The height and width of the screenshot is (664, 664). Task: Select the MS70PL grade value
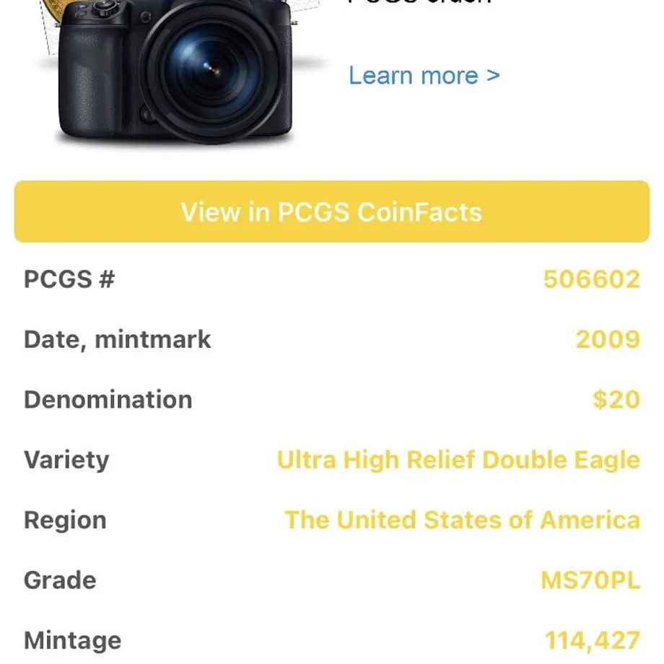(x=590, y=580)
